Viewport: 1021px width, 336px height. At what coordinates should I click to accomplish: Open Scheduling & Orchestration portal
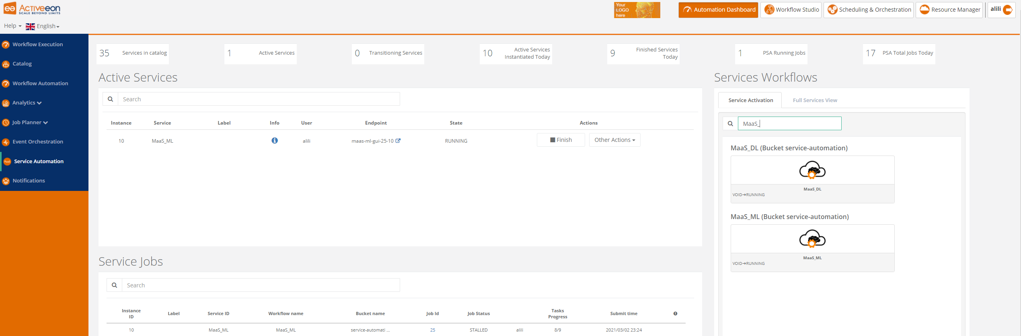pos(868,10)
